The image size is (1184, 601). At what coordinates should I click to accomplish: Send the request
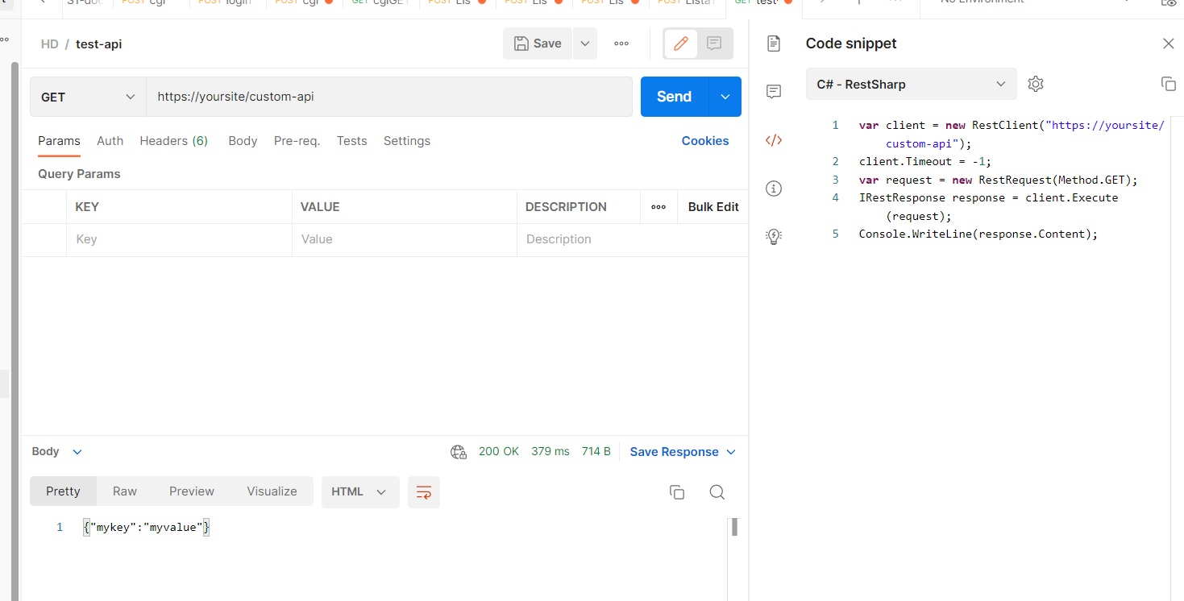675,97
